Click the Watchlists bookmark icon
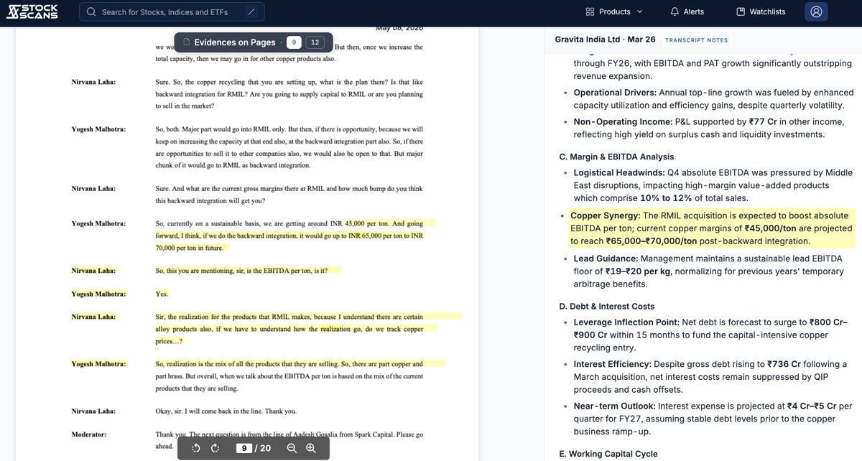 pyautogui.click(x=741, y=11)
